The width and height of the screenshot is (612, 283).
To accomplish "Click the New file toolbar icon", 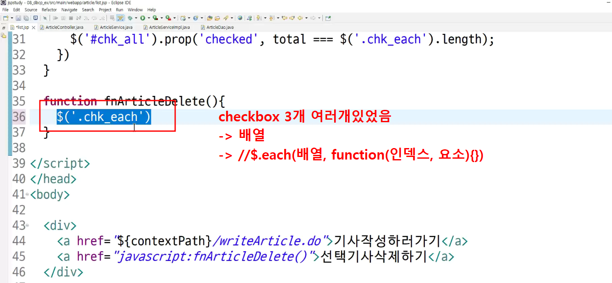I will [x=6, y=18].
